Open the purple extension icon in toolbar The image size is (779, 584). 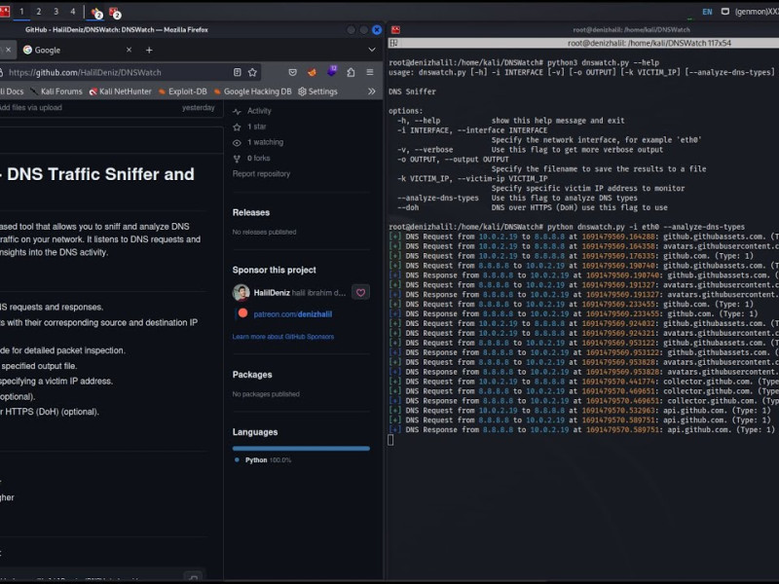[x=331, y=71]
